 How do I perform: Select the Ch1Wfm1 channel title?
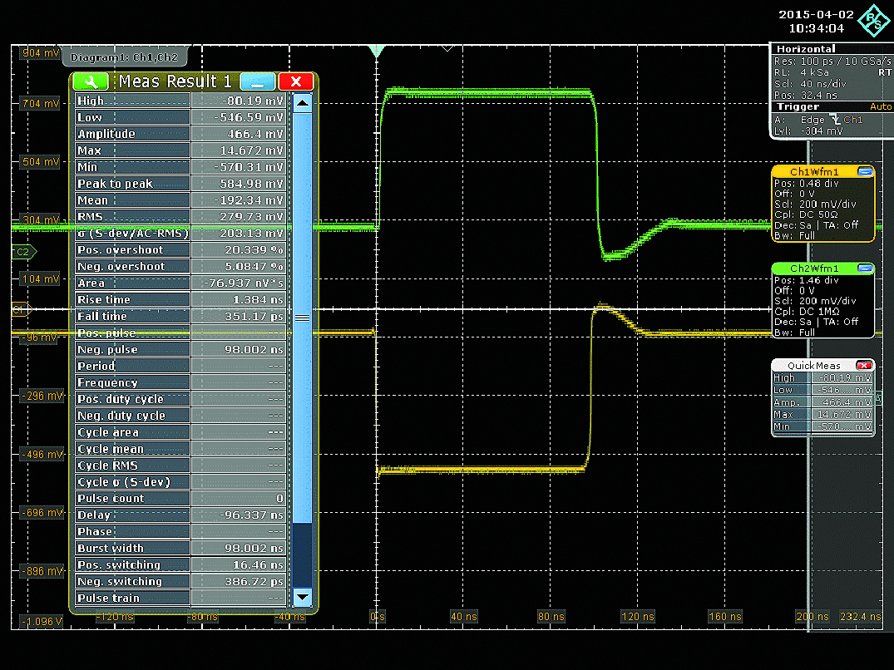coord(813,172)
